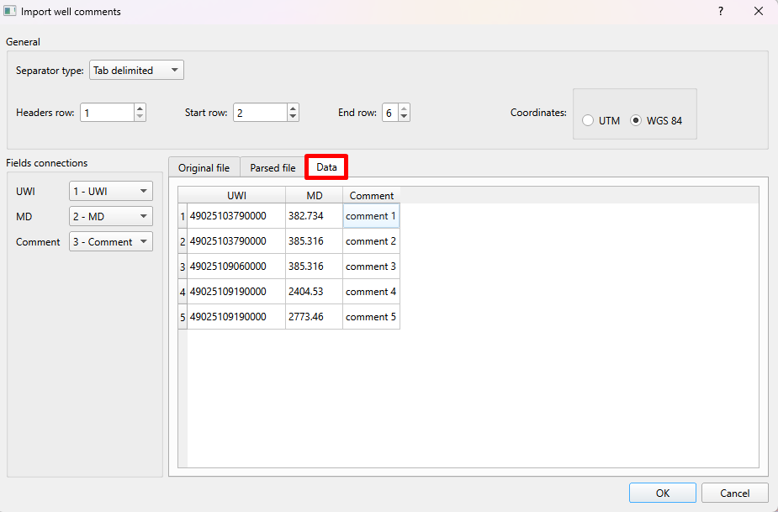Viewport: 778px width, 512px height.
Task: Select the comment 1 cell
Action: [x=371, y=215]
